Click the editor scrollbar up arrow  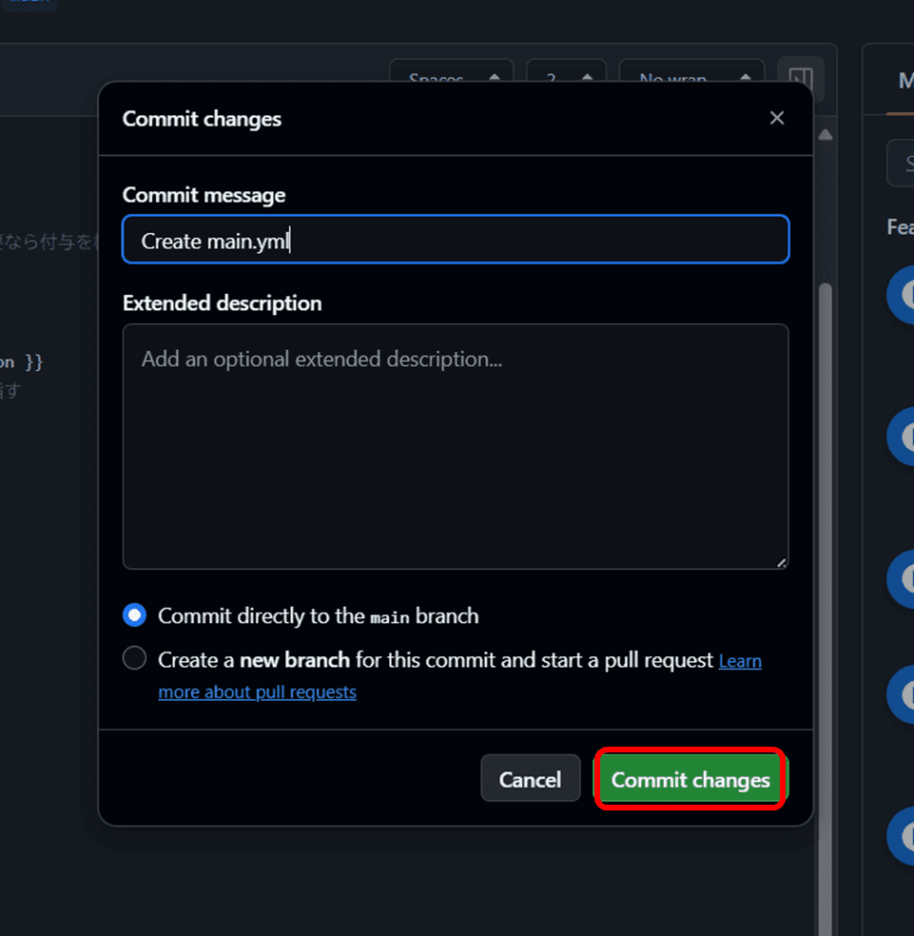click(826, 135)
